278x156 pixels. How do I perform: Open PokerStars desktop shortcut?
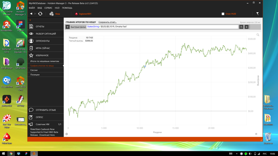[7, 138]
